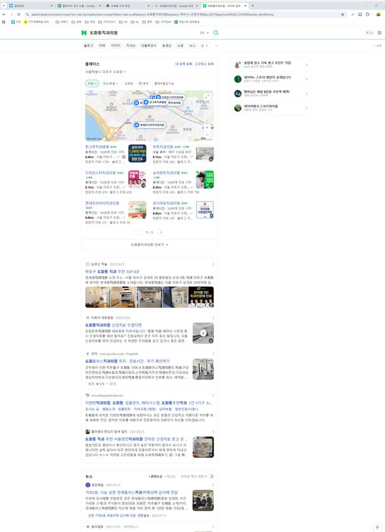Expand address of 디자인스타치과의원 listing

coord(124,187)
